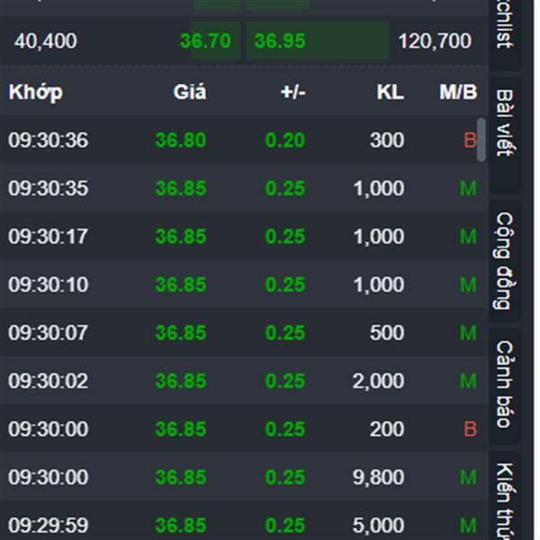Click volume 9,800 in the 09:30:00 row
The image size is (540, 540).
tap(379, 478)
